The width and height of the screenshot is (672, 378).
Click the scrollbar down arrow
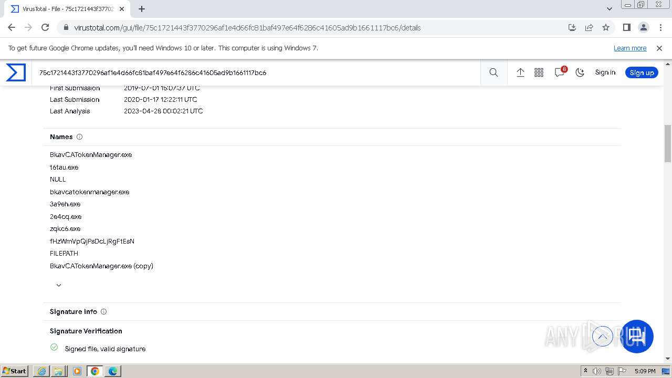point(668,359)
